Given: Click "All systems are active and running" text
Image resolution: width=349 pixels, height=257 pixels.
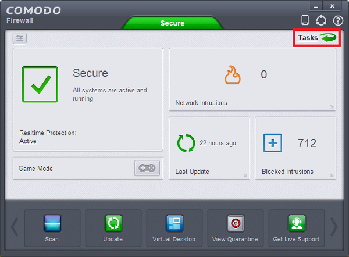Looking at the screenshot, I should point(110,94).
